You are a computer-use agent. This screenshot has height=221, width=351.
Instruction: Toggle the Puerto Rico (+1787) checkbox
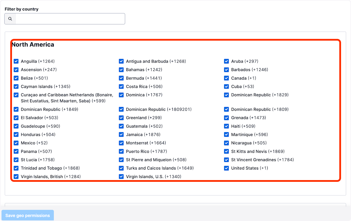[121, 151]
